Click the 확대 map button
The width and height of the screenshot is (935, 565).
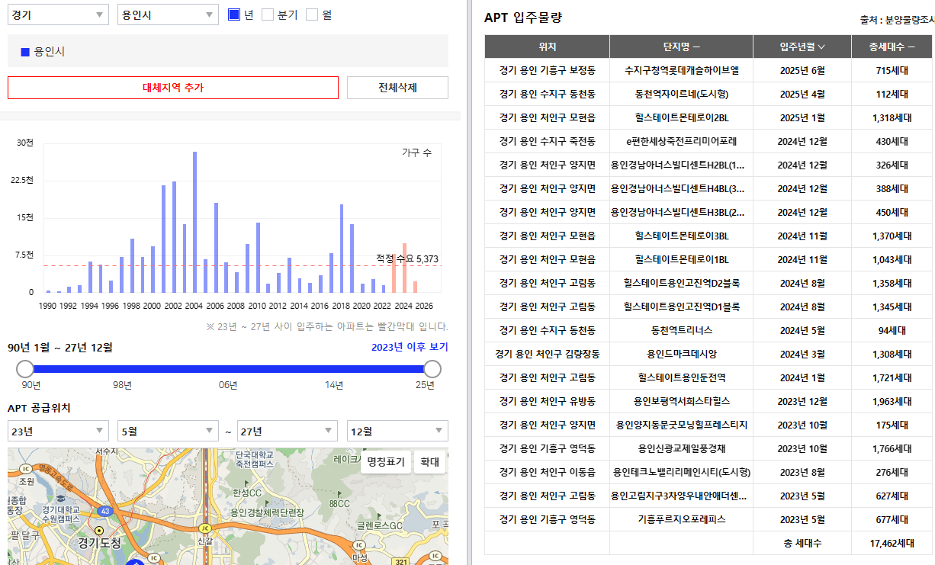430,462
